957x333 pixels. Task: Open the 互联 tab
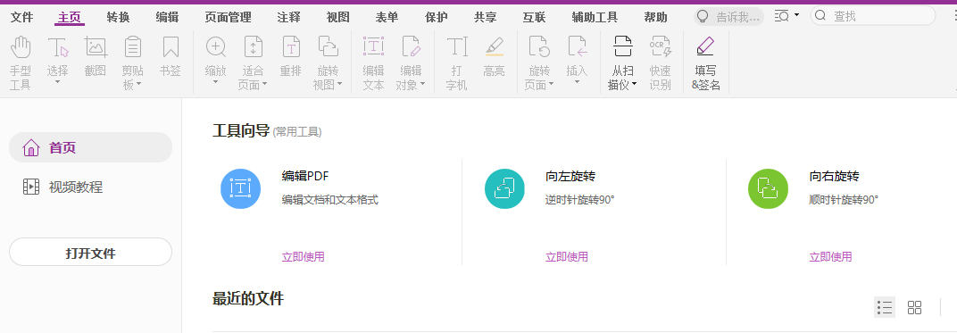click(x=534, y=18)
